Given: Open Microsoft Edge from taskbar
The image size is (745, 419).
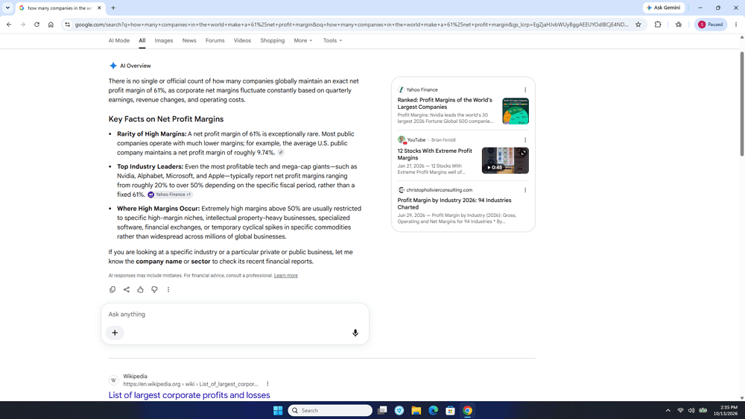Looking at the screenshot, I should 434,411.
